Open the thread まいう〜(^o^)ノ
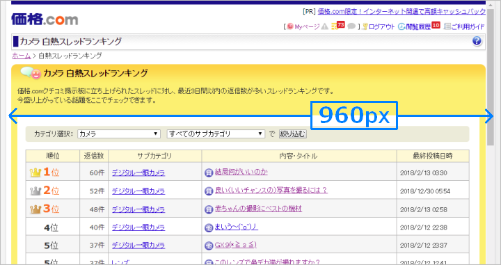The image size is (501, 265). coord(236,227)
